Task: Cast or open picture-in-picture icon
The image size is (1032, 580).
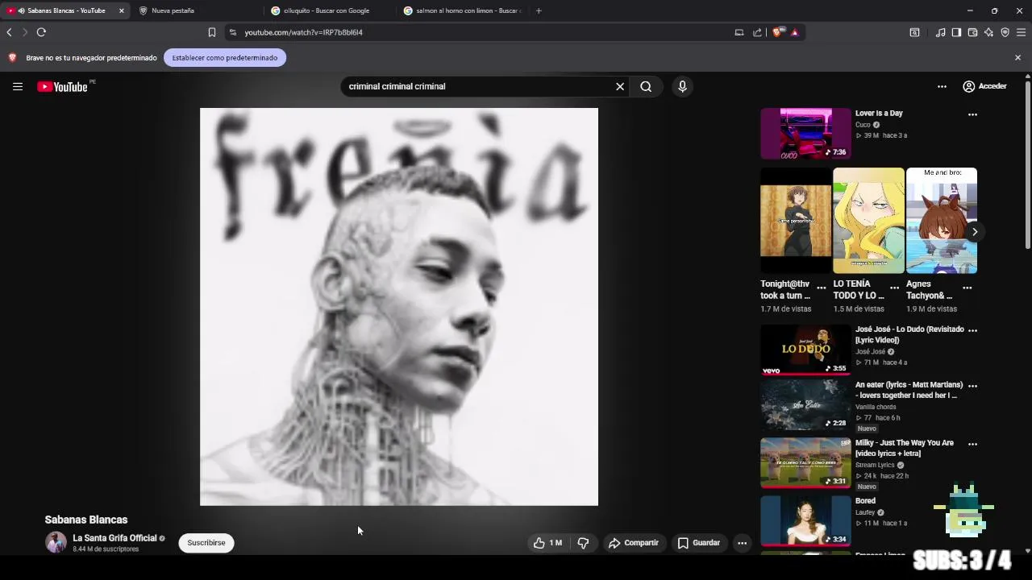Action: [x=739, y=32]
